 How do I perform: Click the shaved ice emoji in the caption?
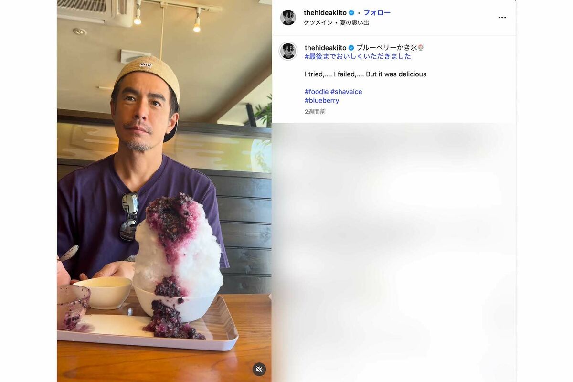pyautogui.click(x=421, y=48)
